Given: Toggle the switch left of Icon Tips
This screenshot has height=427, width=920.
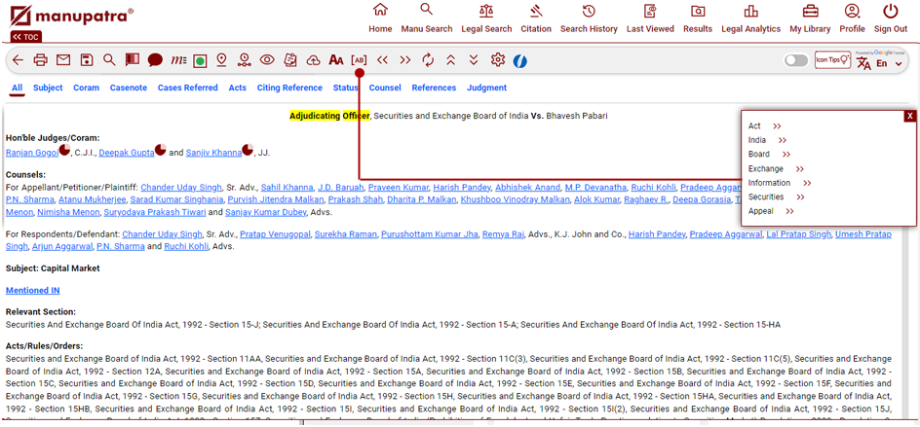Looking at the screenshot, I should click(x=796, y=60).
